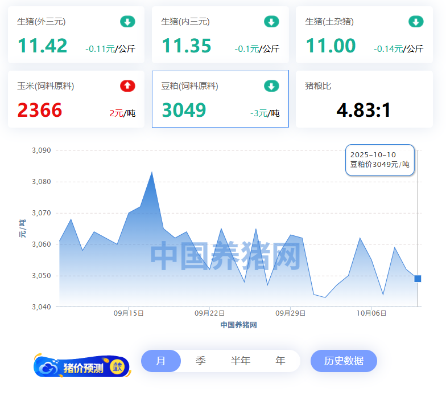Screen dimensions: 446x396
Task: Click the 2025-10-10 chart tooltip
Action: [379, 160]
